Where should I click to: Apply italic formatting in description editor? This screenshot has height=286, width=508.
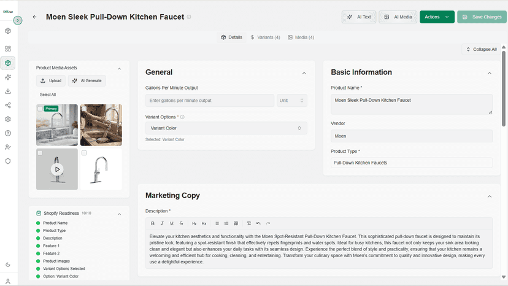click(x=163, y=223)
